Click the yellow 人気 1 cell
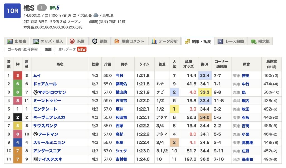 (174, 109)
